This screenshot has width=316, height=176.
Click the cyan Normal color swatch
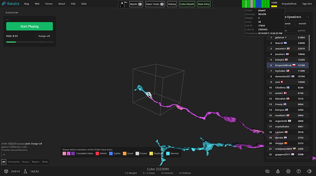(168, 154)
